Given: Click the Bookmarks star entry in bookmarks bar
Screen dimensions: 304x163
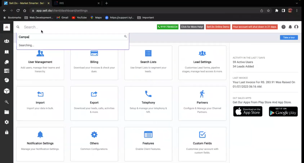Looking at the screenshot, I should (12, 18).
